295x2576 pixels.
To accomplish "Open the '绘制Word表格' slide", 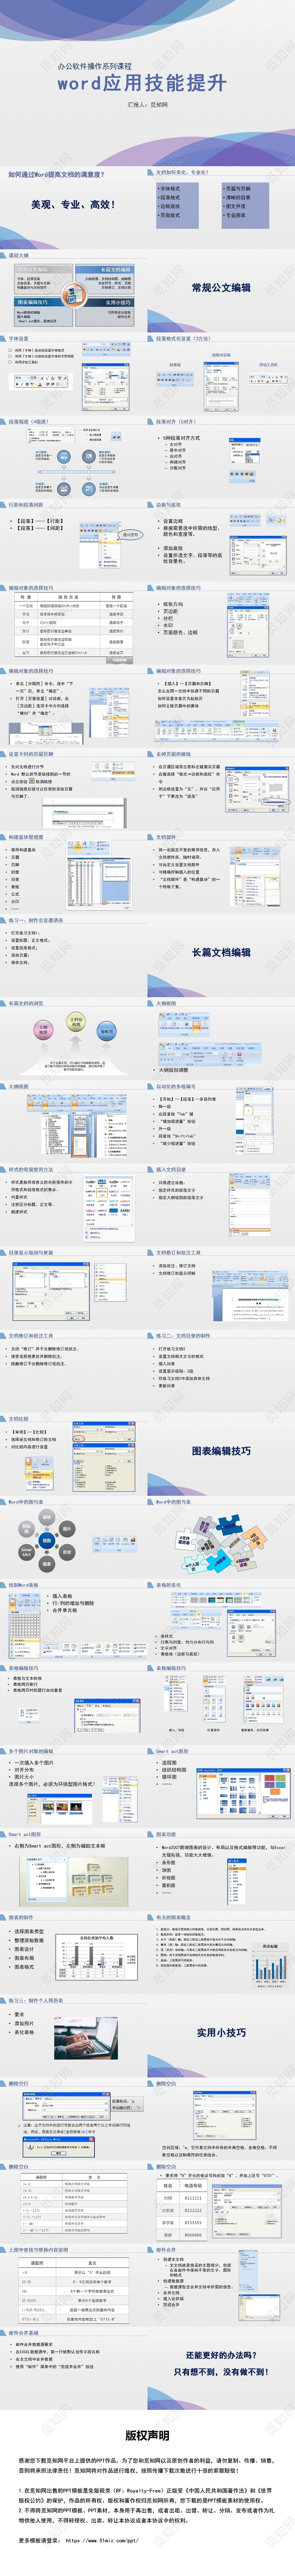I will click(74, 1621).
